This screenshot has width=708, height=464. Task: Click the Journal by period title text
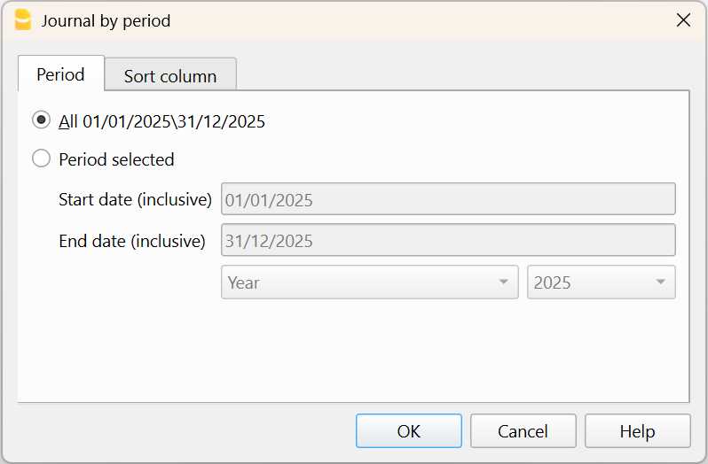pyautogui.click(x=106, y=20)
